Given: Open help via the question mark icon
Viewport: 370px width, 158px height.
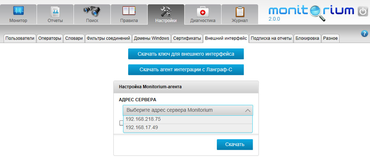Looking at the screenshot, I should click(x=364, y=33).
